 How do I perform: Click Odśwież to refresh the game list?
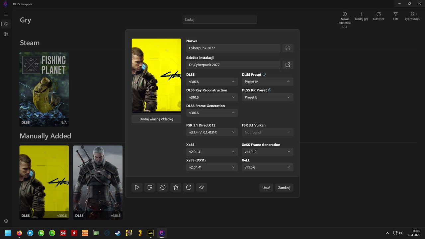(379, 17)
